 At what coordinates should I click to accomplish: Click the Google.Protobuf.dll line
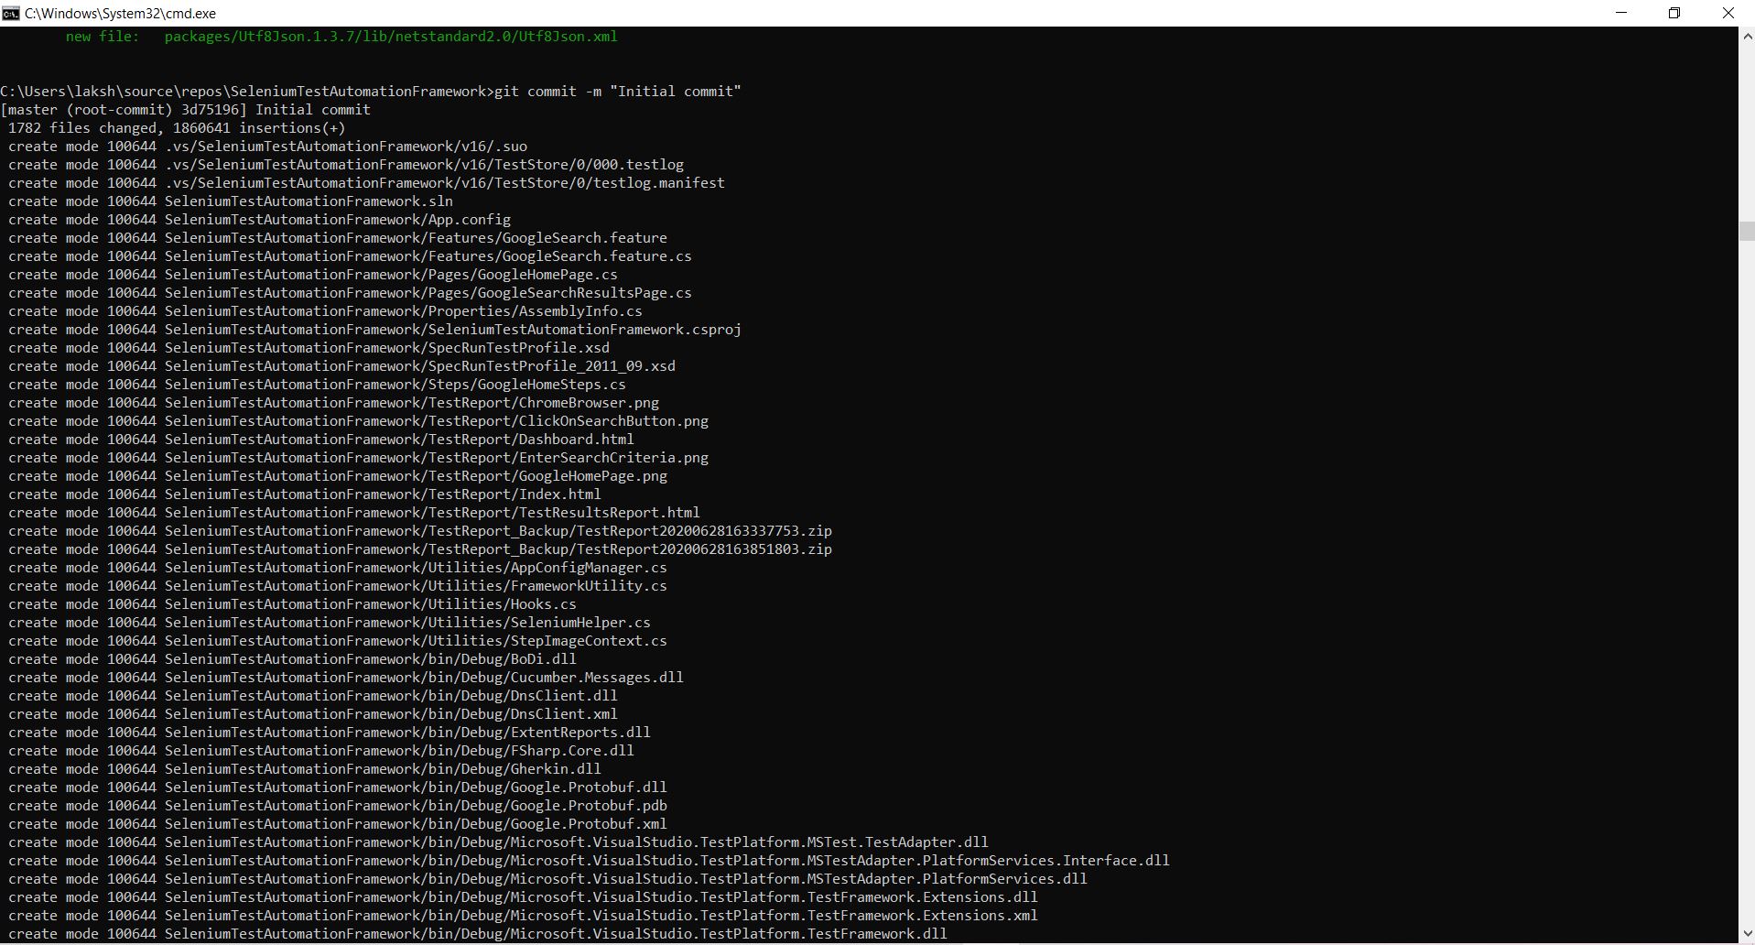click(x=338, y=787)
